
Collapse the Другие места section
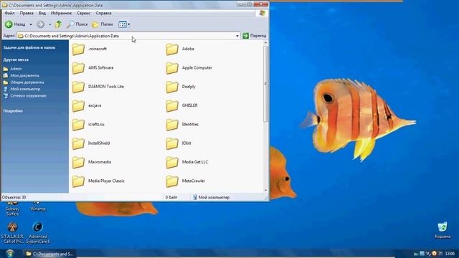pos(16,59)
